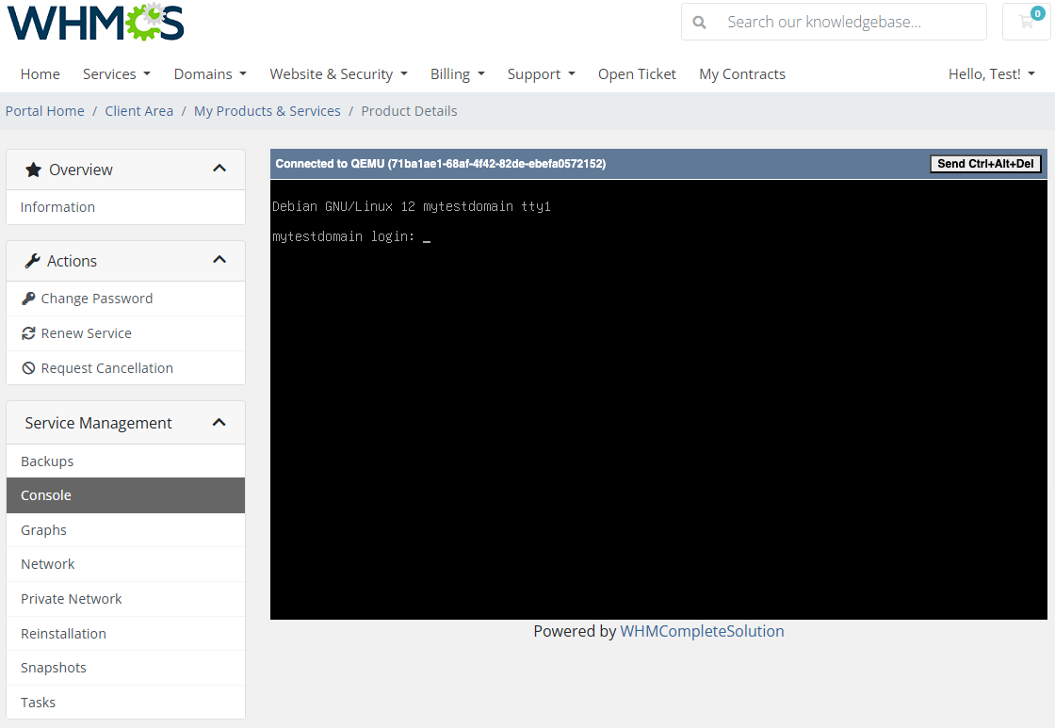
Task: Click the search magnifier icon
Action: [x=699, y=22]
